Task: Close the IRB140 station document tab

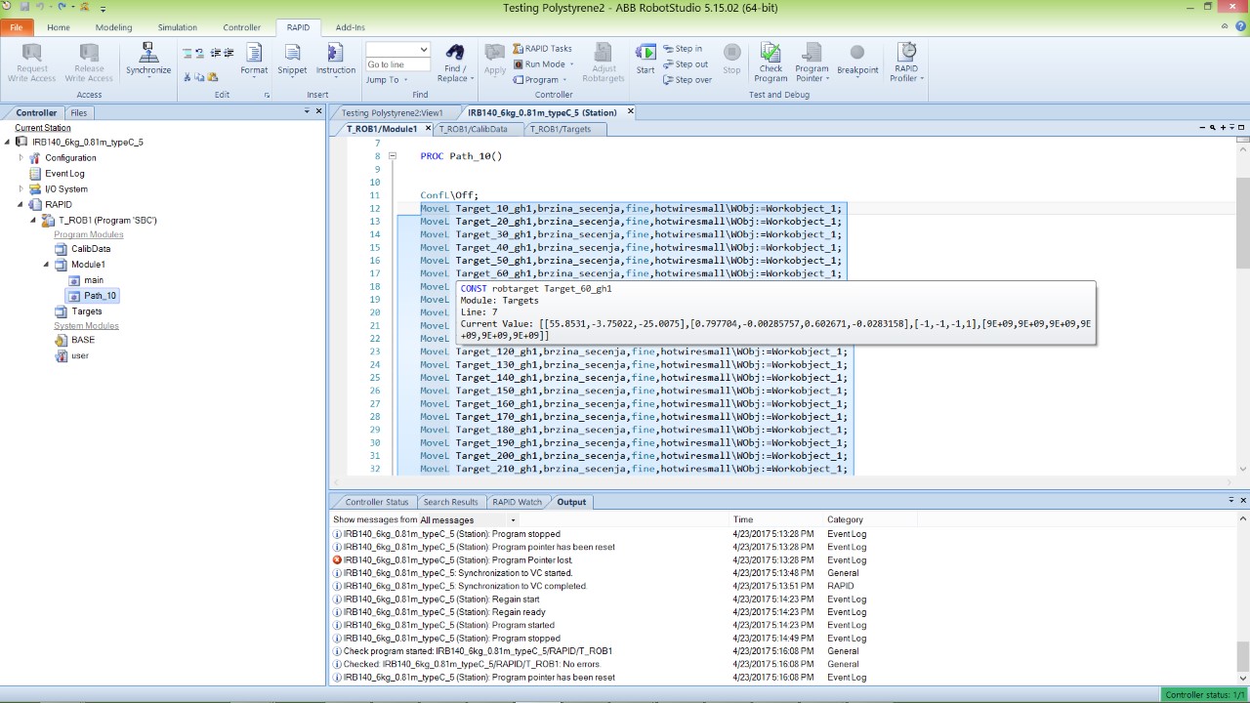Action: click(x=630, y=111)
